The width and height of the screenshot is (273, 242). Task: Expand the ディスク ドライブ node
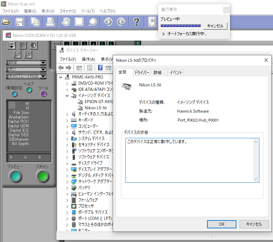(67, 163)
